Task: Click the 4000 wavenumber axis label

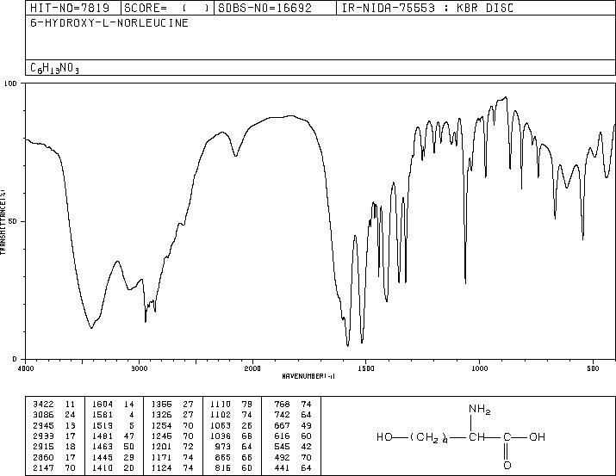Action: click(26, 368)
